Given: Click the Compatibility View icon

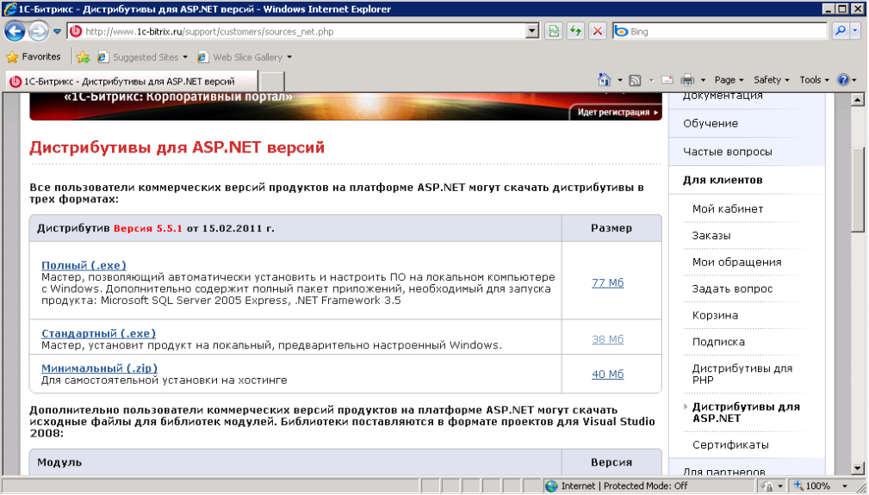Looking at the screenshot, I should (554, 31).
